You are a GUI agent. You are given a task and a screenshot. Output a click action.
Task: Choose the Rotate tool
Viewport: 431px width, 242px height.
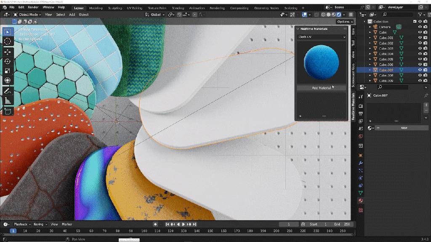pyautogui.click(x=8, y=61)
